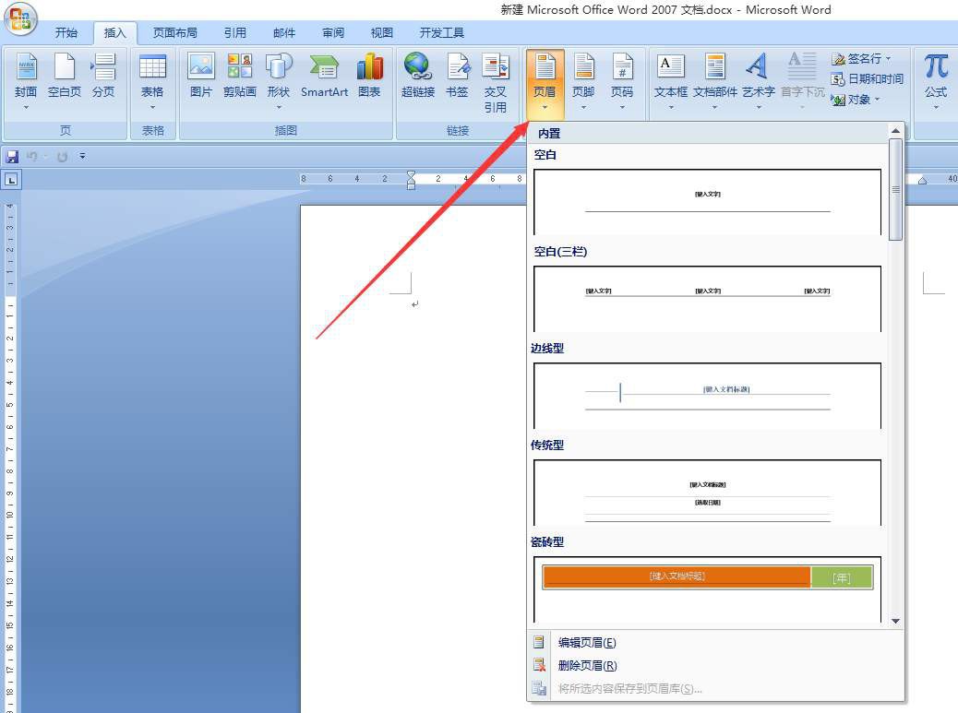Select the Blank (空白) header thumbnail
This screenshot has height=713, width=958.
click(708, 202)
